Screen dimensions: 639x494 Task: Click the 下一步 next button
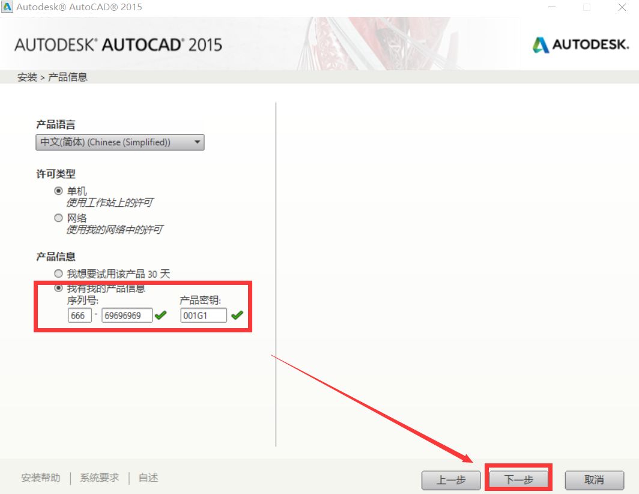tap(518, 480)
